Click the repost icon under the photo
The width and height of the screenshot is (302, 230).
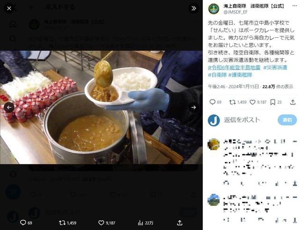62,223
